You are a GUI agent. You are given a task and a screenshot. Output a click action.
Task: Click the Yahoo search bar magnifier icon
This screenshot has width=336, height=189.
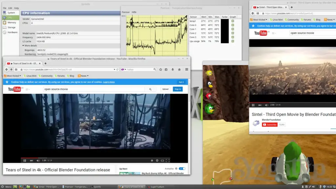point(155,70)
